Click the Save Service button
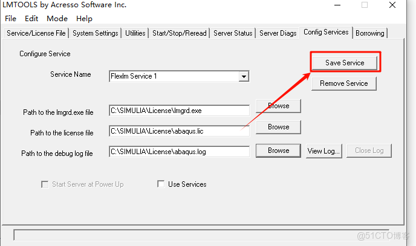The image size is (416, 246). [345, 63]
